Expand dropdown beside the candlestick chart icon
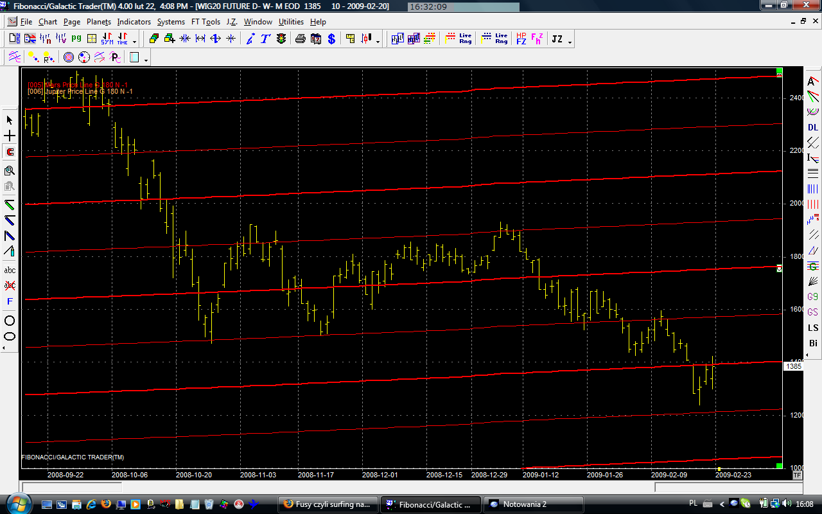The width and height of the screenshot is (822, 514). click(378, 41)
